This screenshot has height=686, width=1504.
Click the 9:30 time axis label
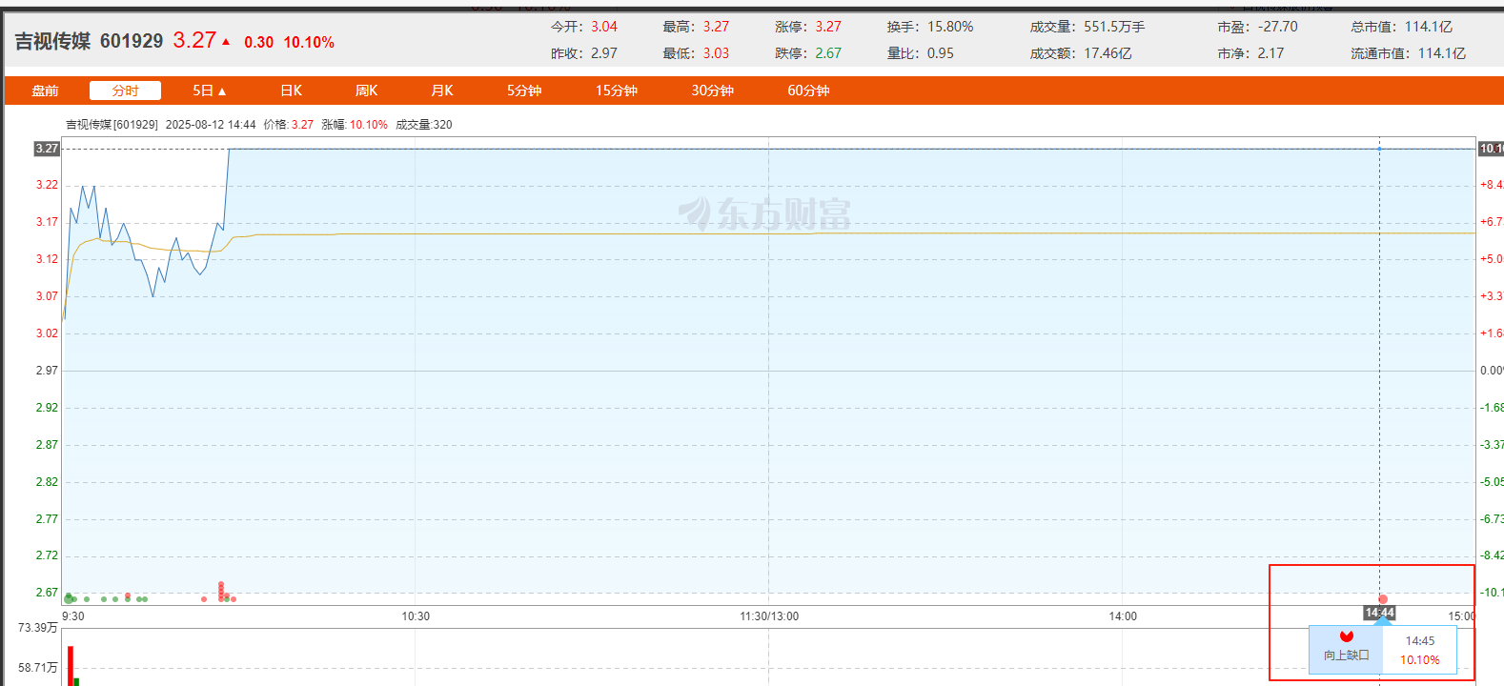pyautogui.click(x=73, y=616)
